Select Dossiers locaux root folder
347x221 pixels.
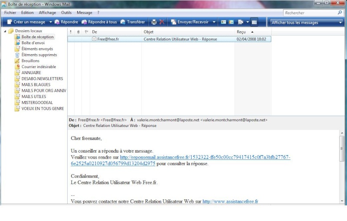coord(29,31)
